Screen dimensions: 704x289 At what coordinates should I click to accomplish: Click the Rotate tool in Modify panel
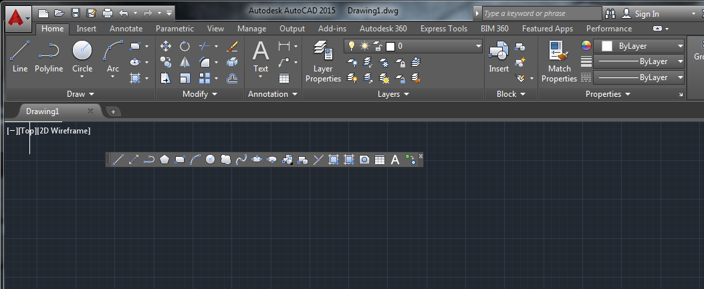click(x=185, y=46)
